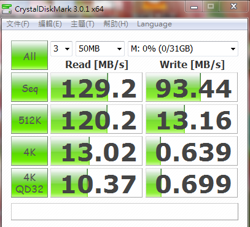Image resolution: width=250 pixels, height=227 pixels.
Task: Open the drive dropdown showing M: 0% (0/31GB)
Action: 183,48
